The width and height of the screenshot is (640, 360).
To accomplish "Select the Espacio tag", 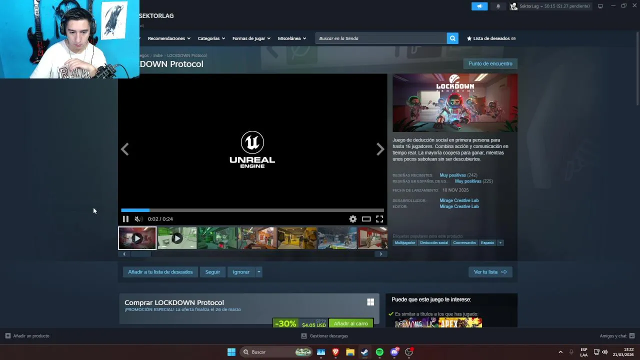I will click(x=487, y=243).
